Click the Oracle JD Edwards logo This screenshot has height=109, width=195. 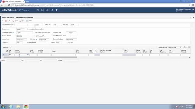15,10
